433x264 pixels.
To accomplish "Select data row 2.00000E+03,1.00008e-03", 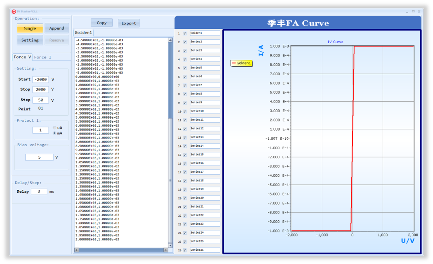I will (x=97, y=240).
